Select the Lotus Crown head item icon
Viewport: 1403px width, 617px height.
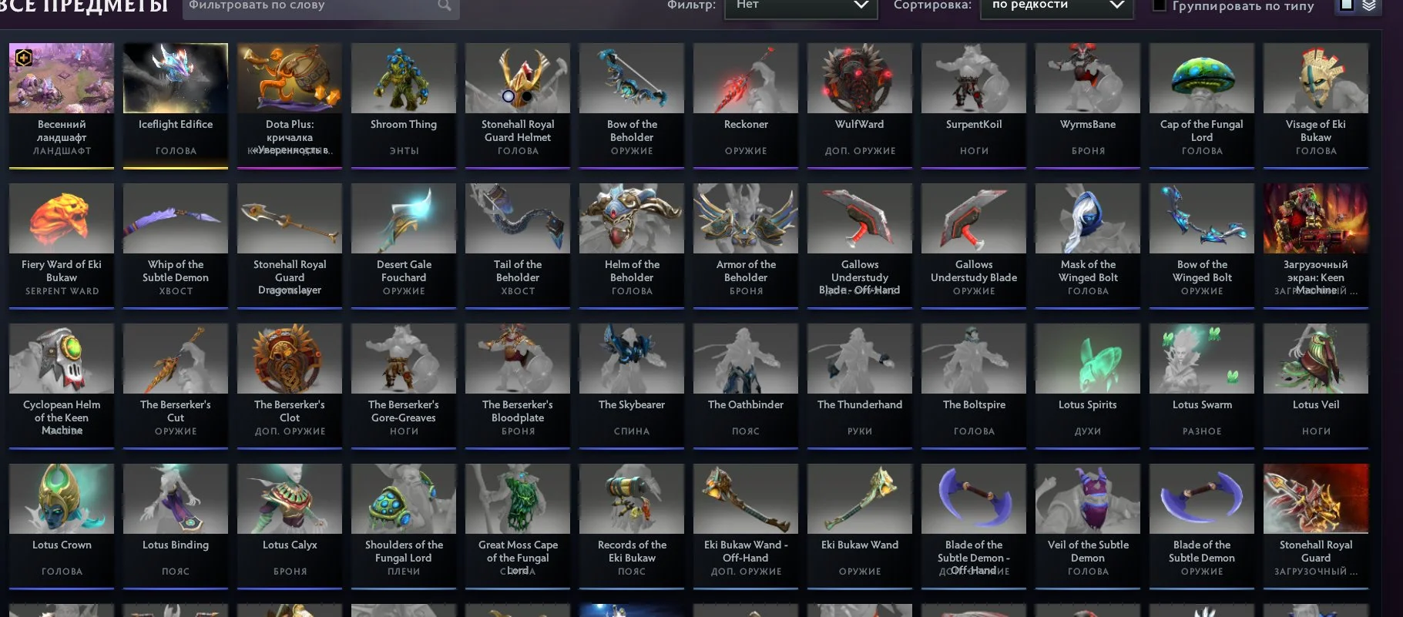62,499
